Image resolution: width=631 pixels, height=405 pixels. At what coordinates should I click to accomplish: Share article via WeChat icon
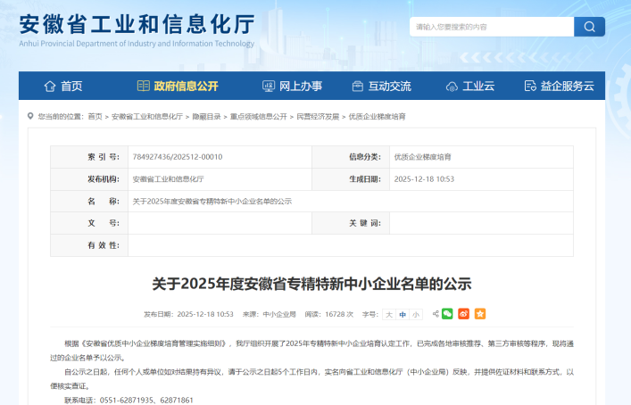448,314
